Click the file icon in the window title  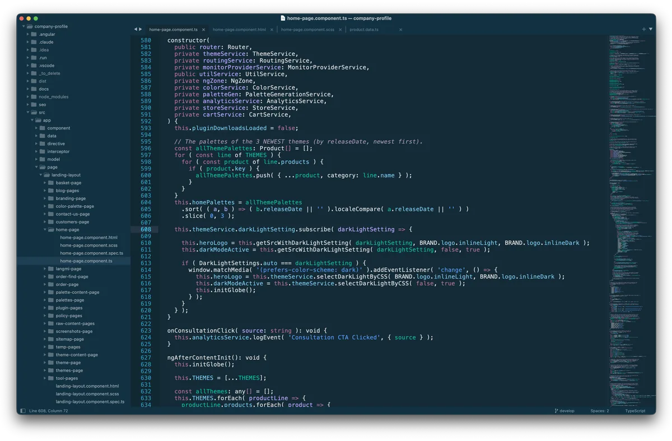pyautogui.click(x=283, y=18)
